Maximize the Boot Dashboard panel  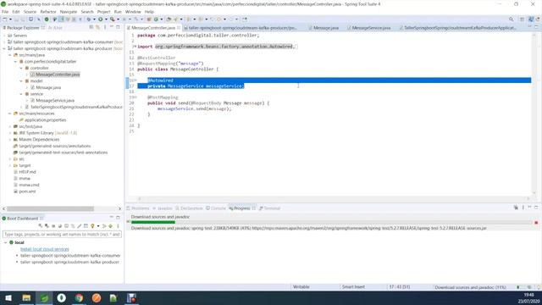[x=118, y=218]
